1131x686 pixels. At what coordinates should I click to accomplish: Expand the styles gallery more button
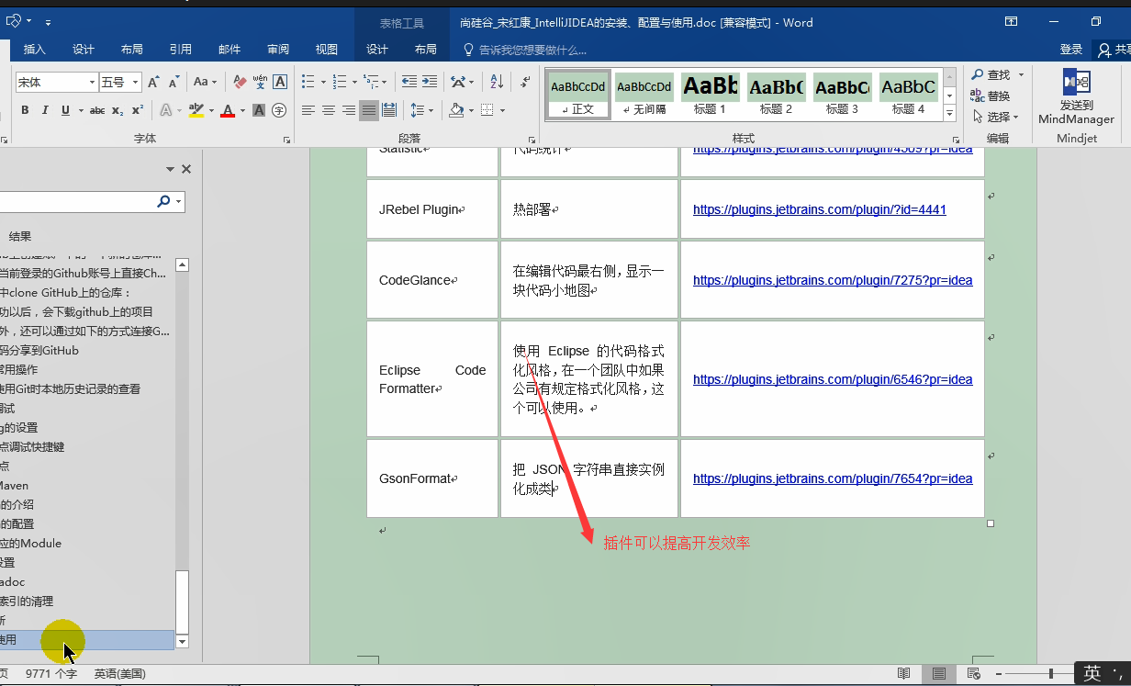(x=949, y=114)
